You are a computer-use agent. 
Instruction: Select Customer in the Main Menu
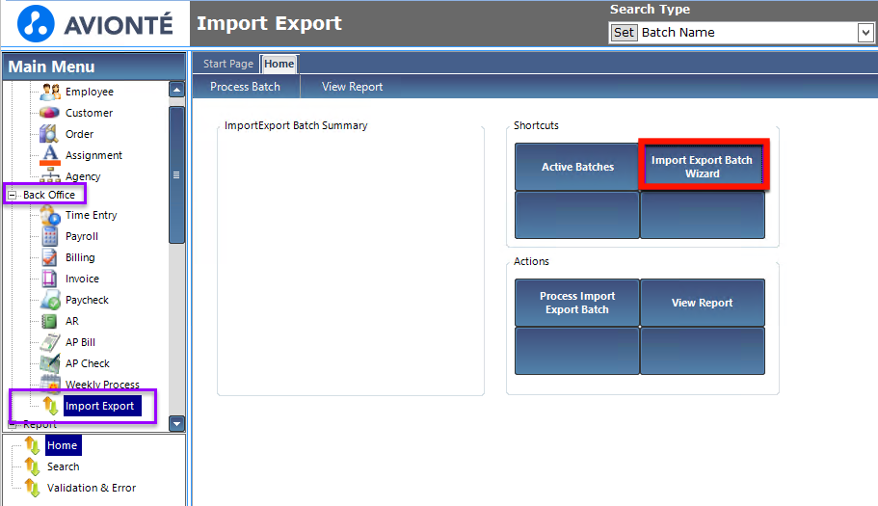[x=89, y=113]
